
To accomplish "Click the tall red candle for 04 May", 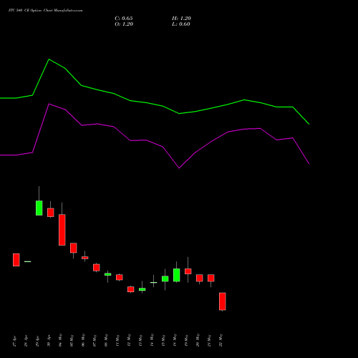I will (62, 230).
